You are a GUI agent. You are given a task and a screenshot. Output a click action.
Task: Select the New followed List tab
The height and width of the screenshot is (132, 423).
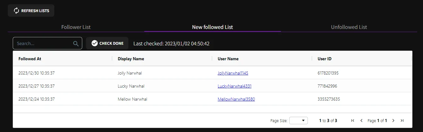click(x=212, y=27)
